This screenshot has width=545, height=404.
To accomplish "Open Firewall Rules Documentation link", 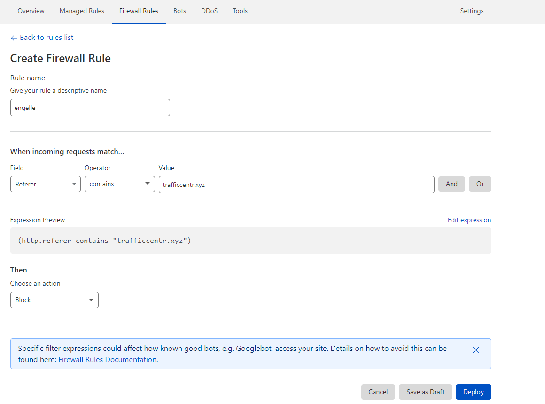I will pyautogui.click(x=108, y=360).
